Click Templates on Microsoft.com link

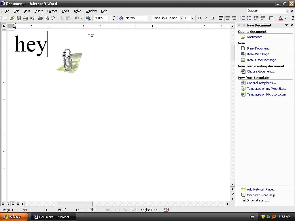(x=266, y=94)
